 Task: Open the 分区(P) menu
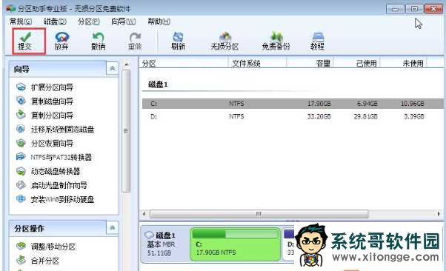(x=88, y=21)
